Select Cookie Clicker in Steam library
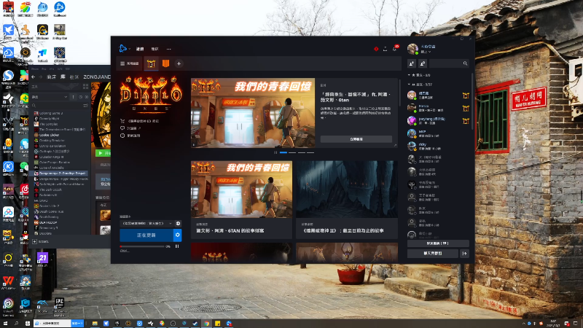The width and height of the screenshot is (583, 328). 50,135
